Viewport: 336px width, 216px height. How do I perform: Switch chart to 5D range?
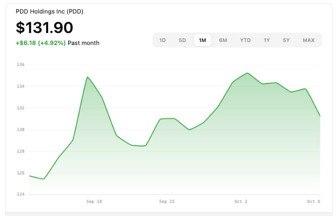pos(183,40)
